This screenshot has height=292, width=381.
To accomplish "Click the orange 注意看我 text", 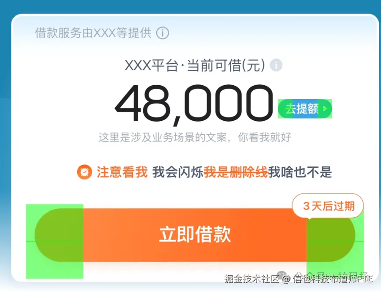I will point(122,172).
